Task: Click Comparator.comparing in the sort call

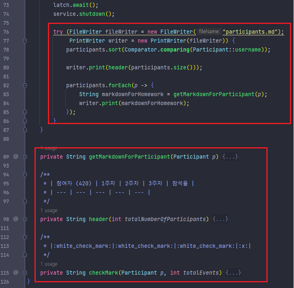Action: click(157, 49)
